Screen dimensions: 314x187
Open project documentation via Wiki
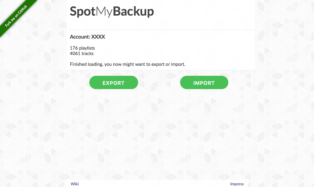click(x=75, y=184)
